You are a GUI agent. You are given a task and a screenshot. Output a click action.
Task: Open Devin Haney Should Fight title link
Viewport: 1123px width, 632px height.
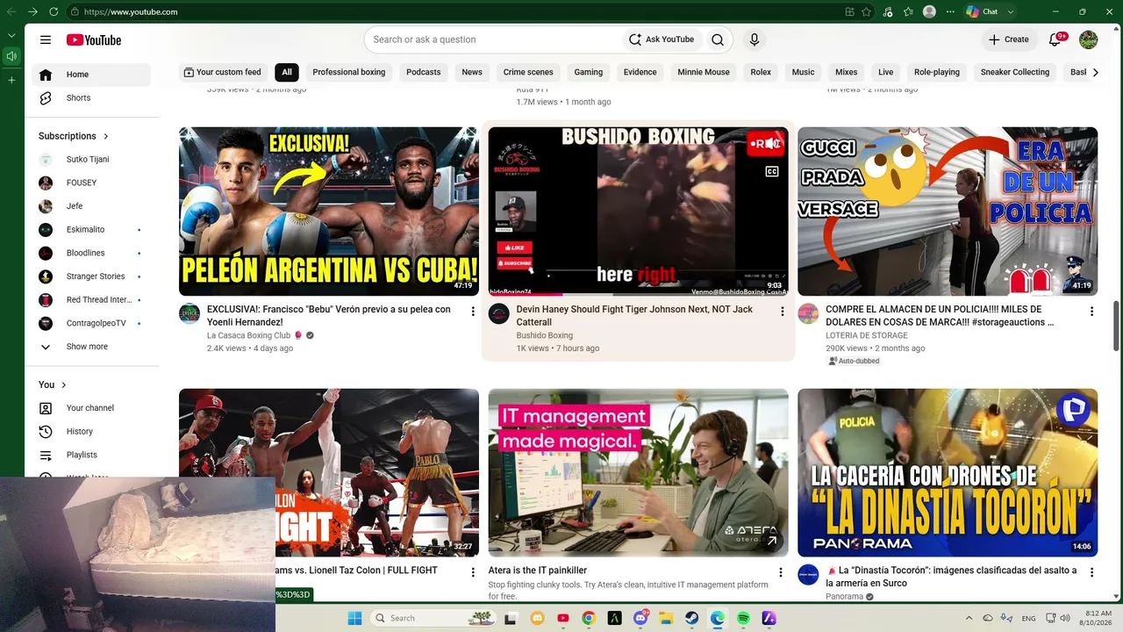coord(634,316)
